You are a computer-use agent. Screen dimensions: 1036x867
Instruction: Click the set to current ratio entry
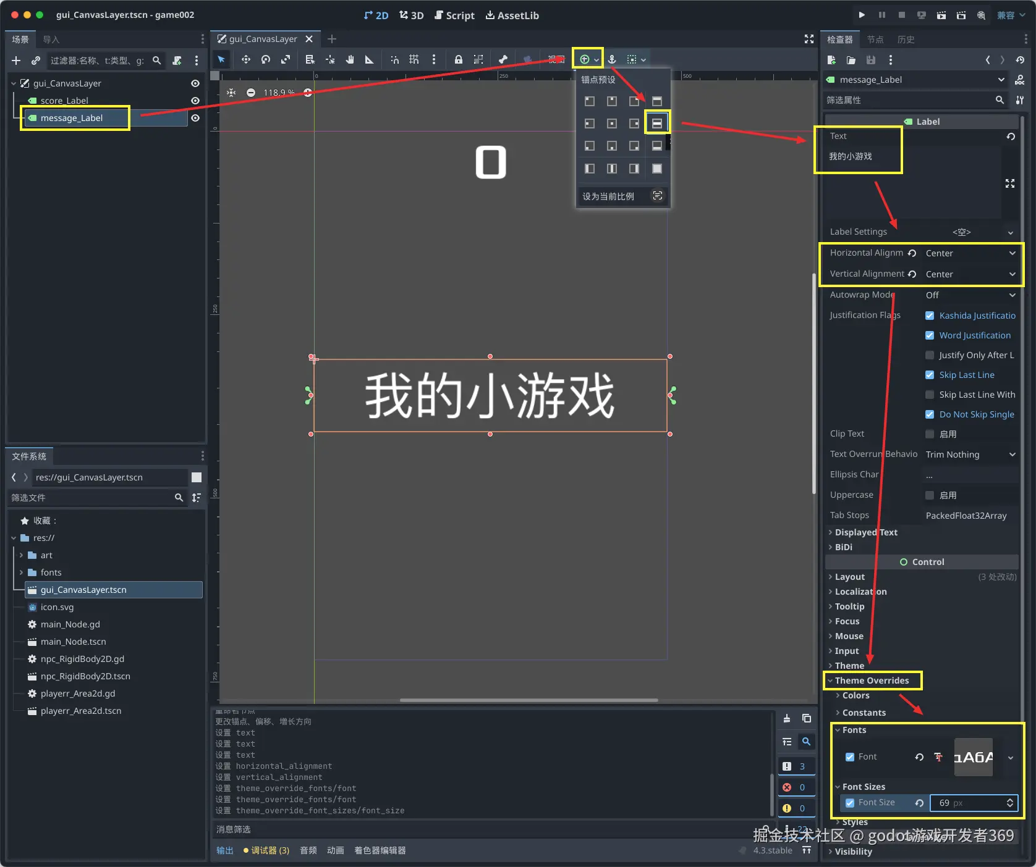623,196
